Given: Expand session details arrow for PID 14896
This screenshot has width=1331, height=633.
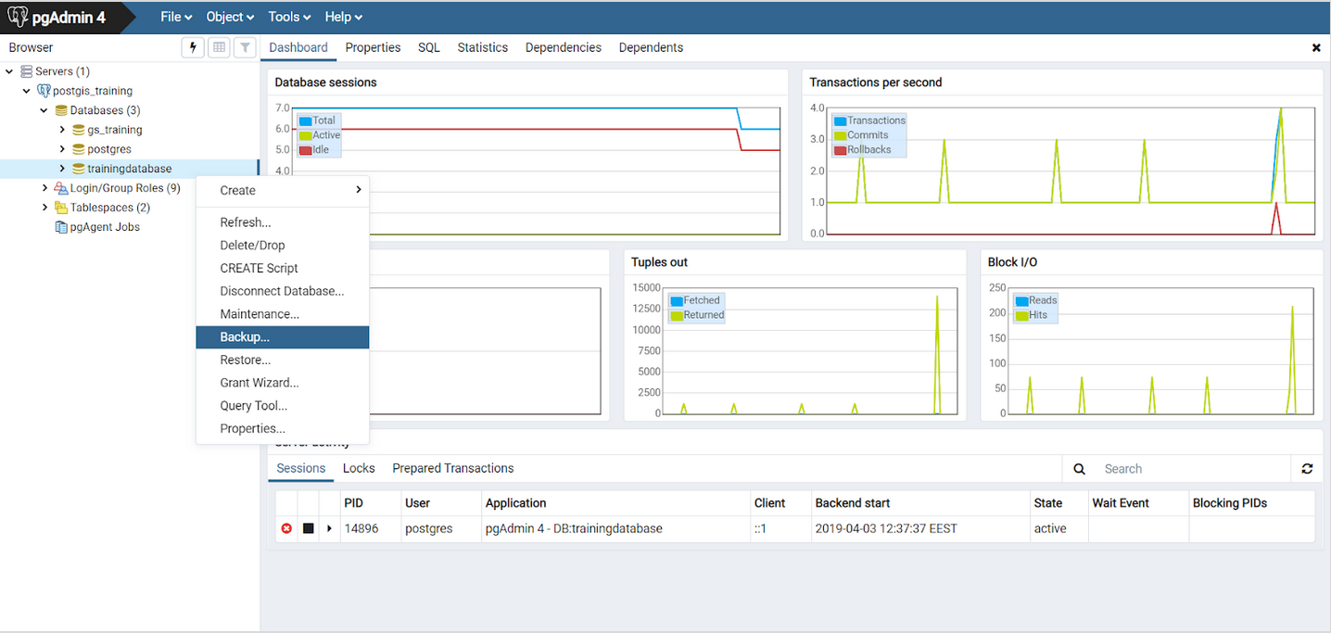Looking at the screenshot, I should [329, 528].
